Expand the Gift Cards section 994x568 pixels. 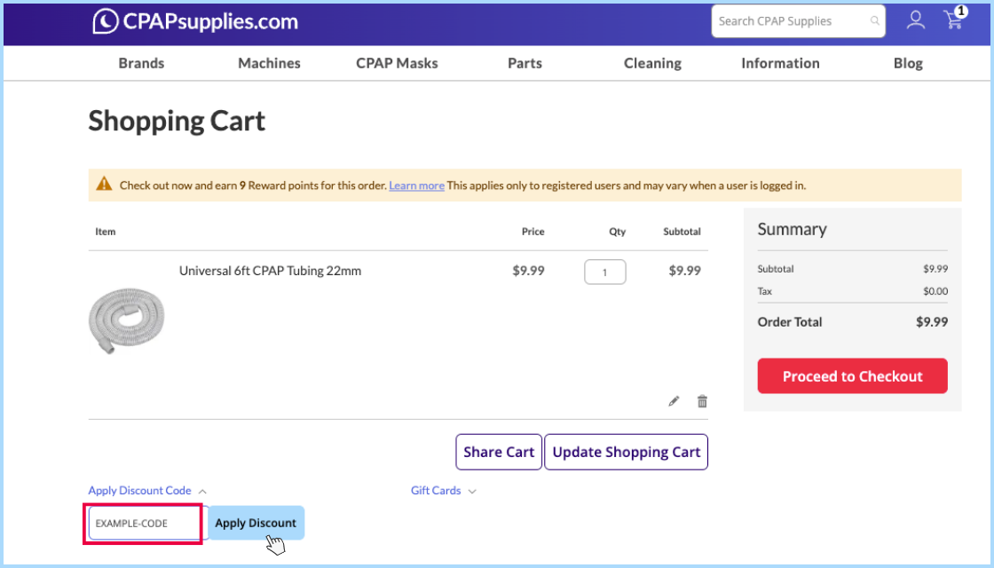[443, 491]
